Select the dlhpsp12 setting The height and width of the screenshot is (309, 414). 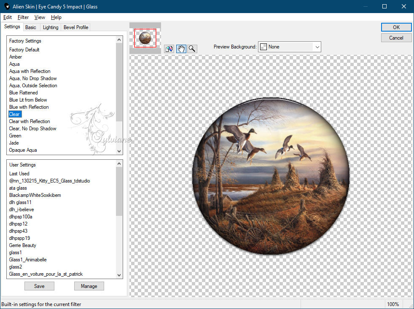coord(18,224)
